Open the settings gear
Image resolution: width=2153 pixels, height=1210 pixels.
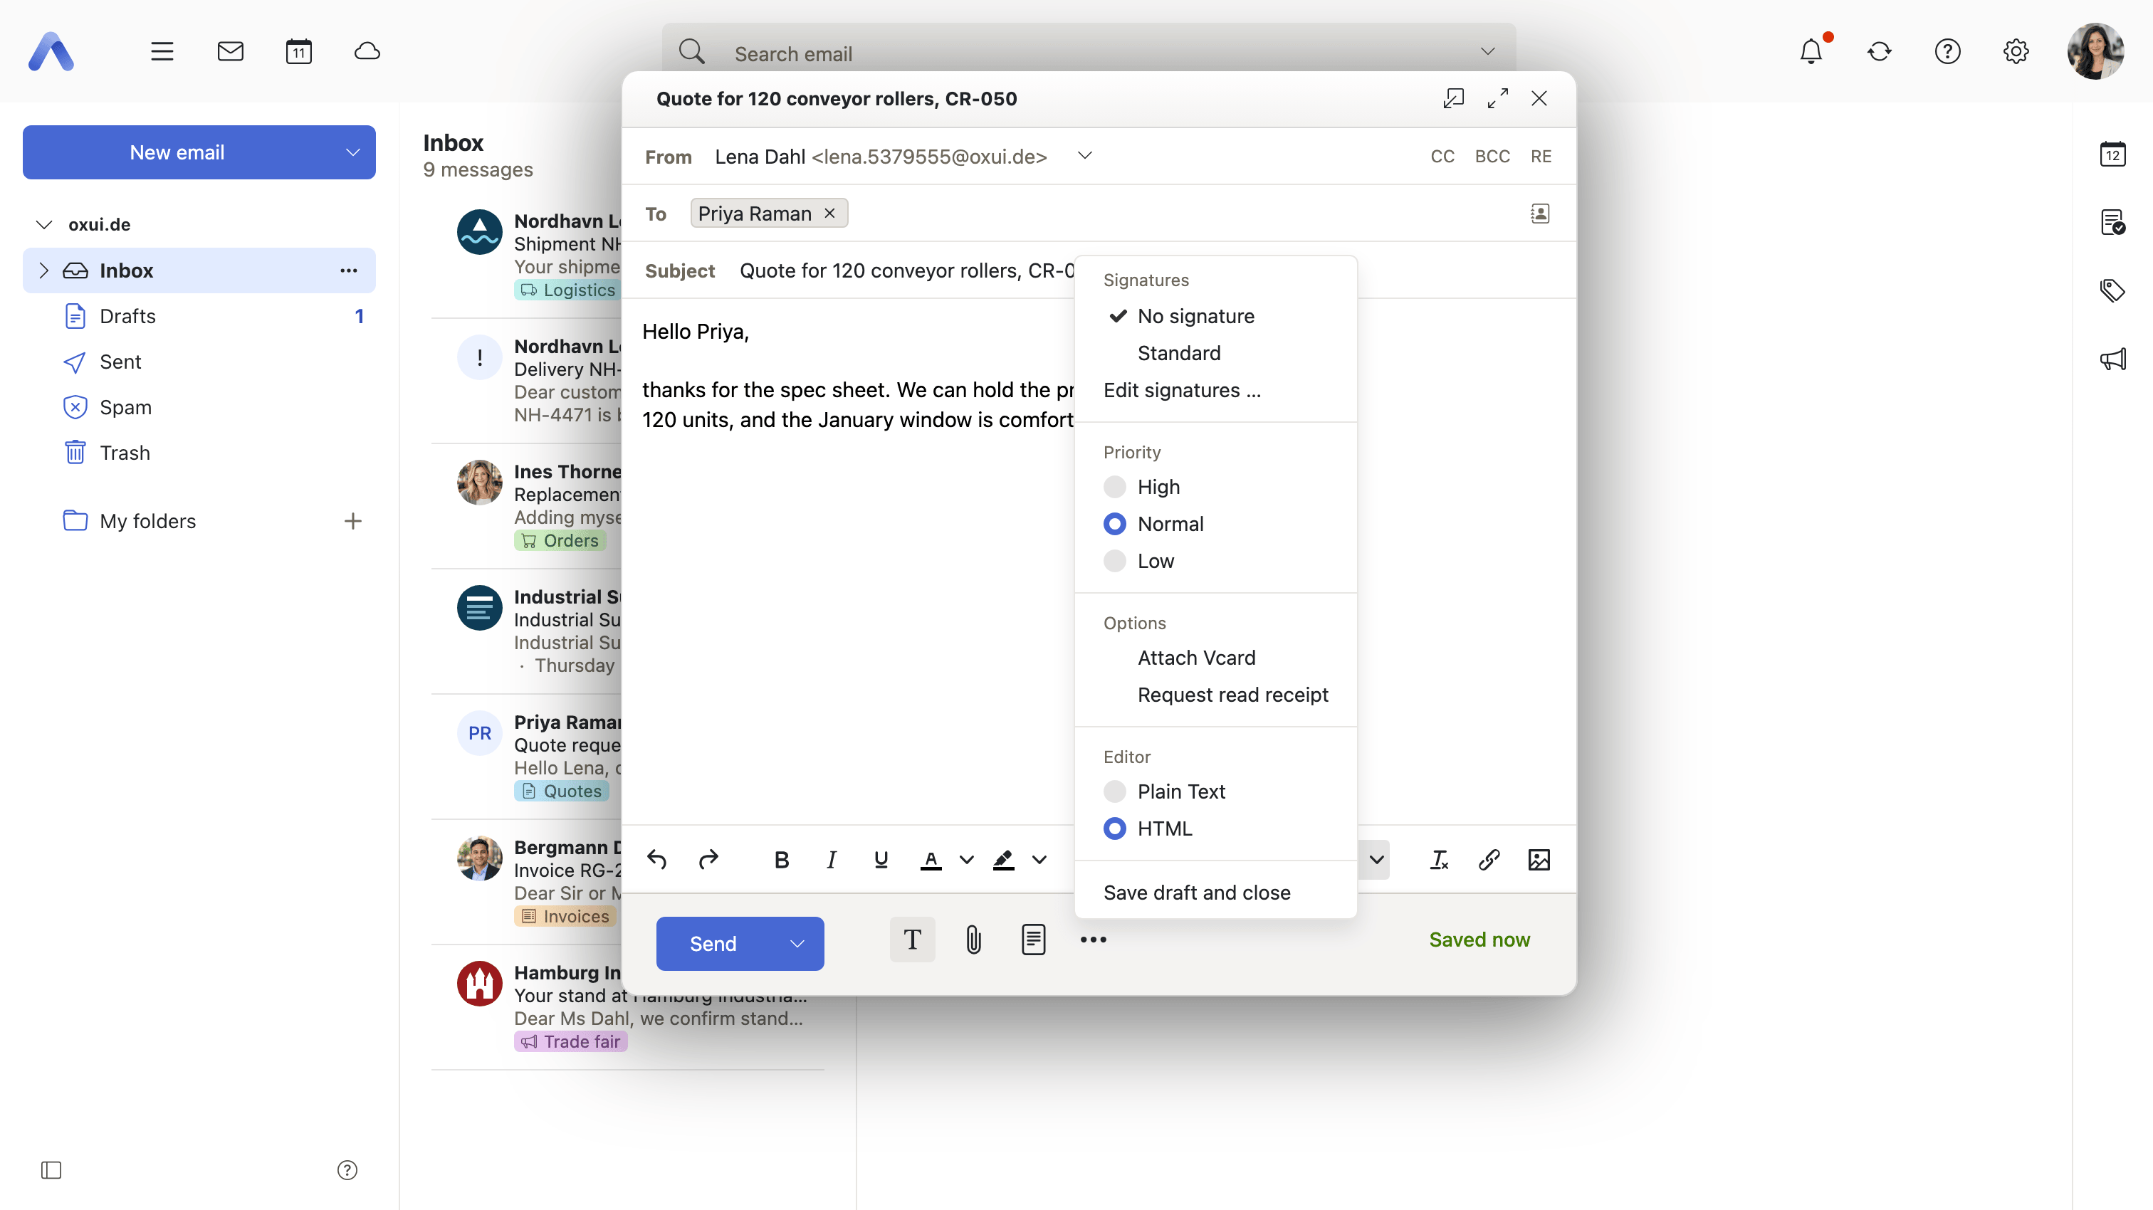[x=2016, y=52]
